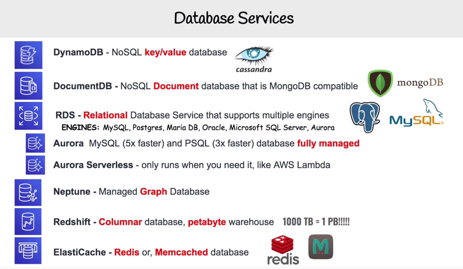Click the DynamoDB service icon

pos(28,55)
